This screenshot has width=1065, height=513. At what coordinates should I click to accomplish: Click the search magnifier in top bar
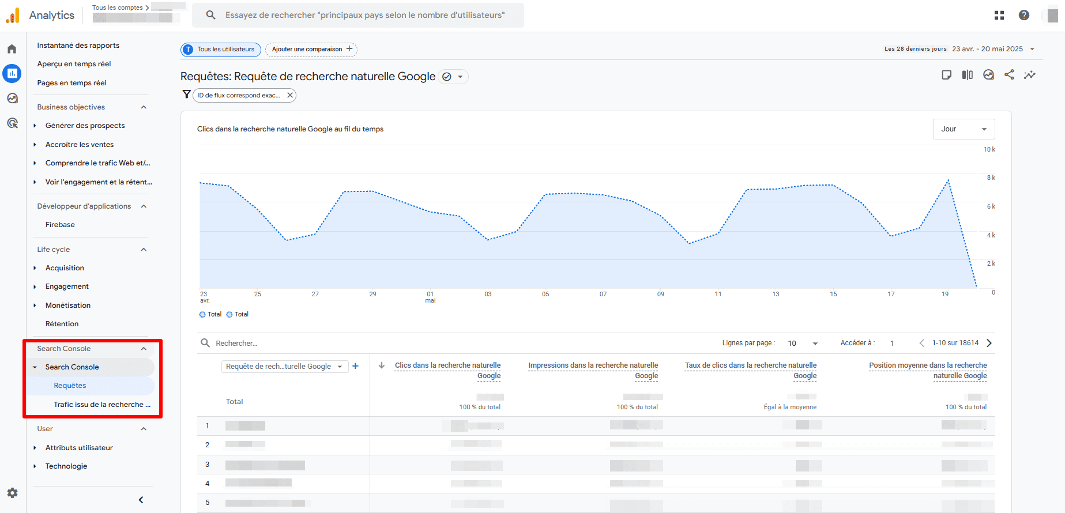211,15
